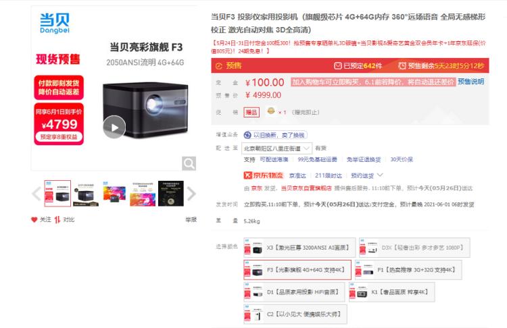Viewport: 507px width, 328px height.
Task: Click the 211限时达 delivery option
Action: tap(328, 175)
